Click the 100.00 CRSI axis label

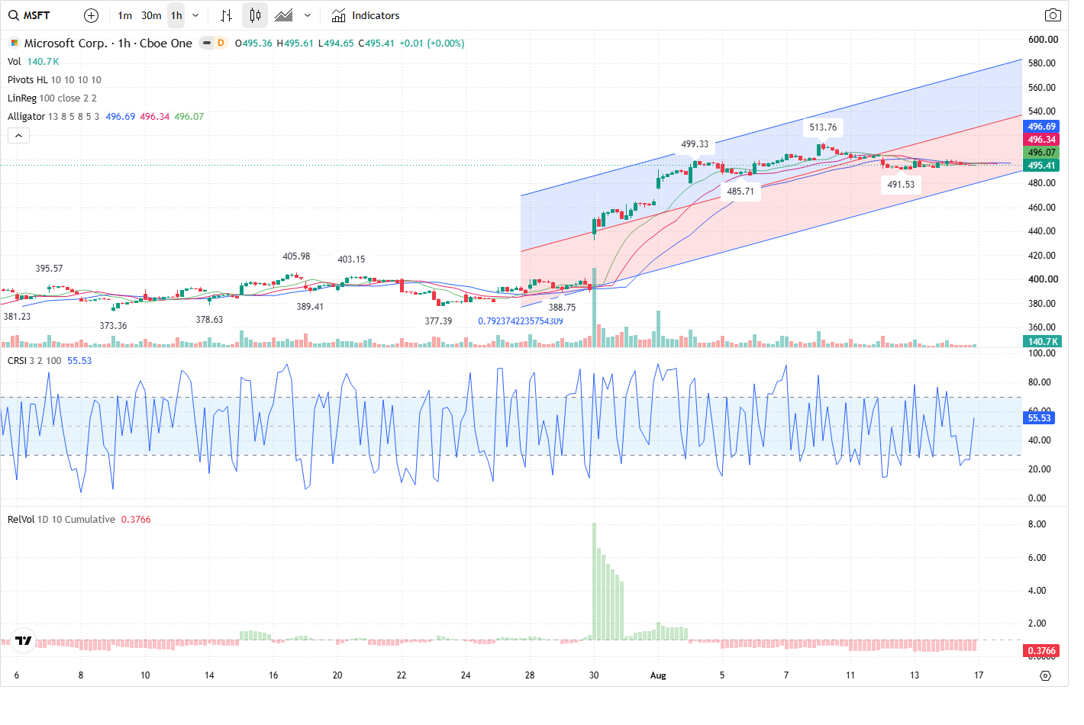(x=1042, y=353)
